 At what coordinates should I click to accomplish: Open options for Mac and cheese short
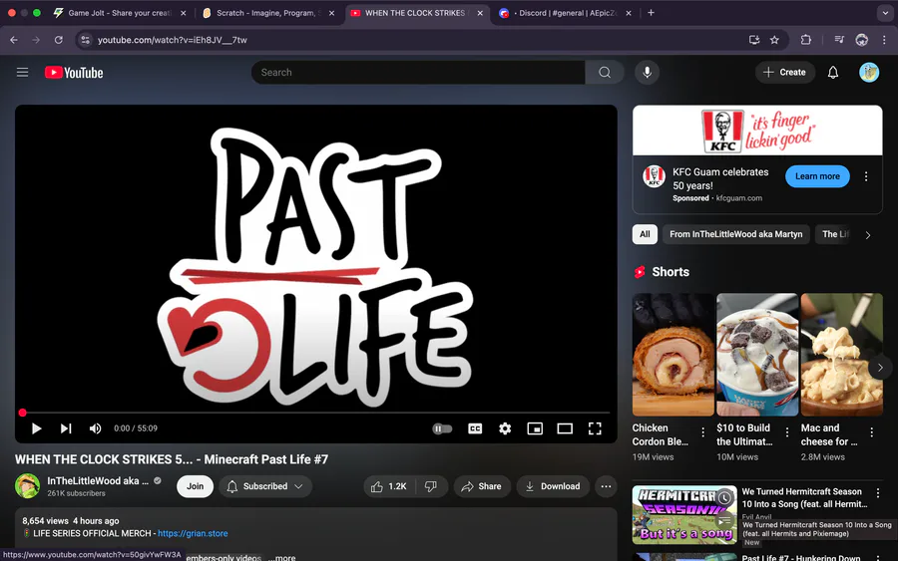click(871, 432)
